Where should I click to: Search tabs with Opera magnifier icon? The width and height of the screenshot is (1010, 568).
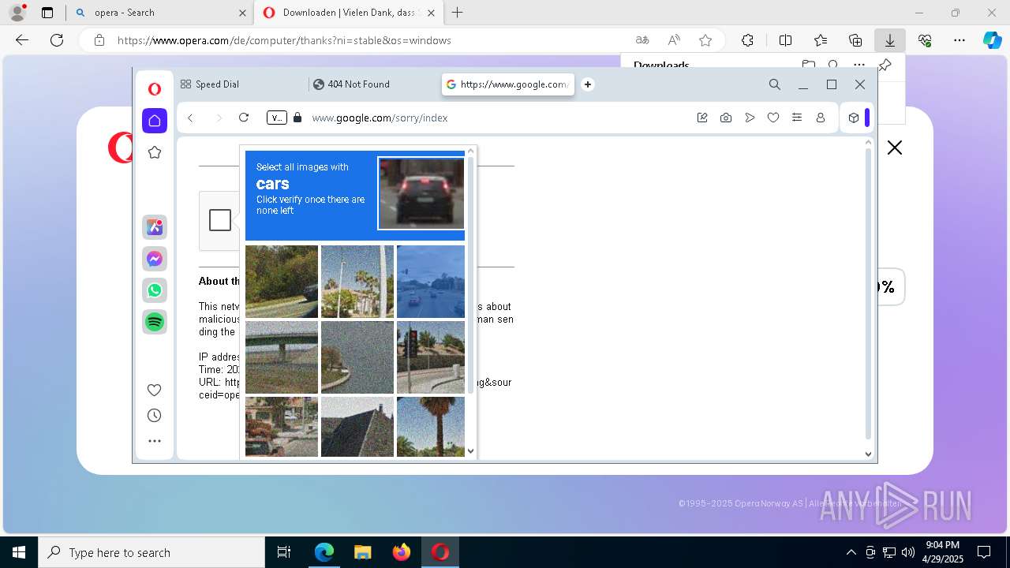tap(775, 84)
